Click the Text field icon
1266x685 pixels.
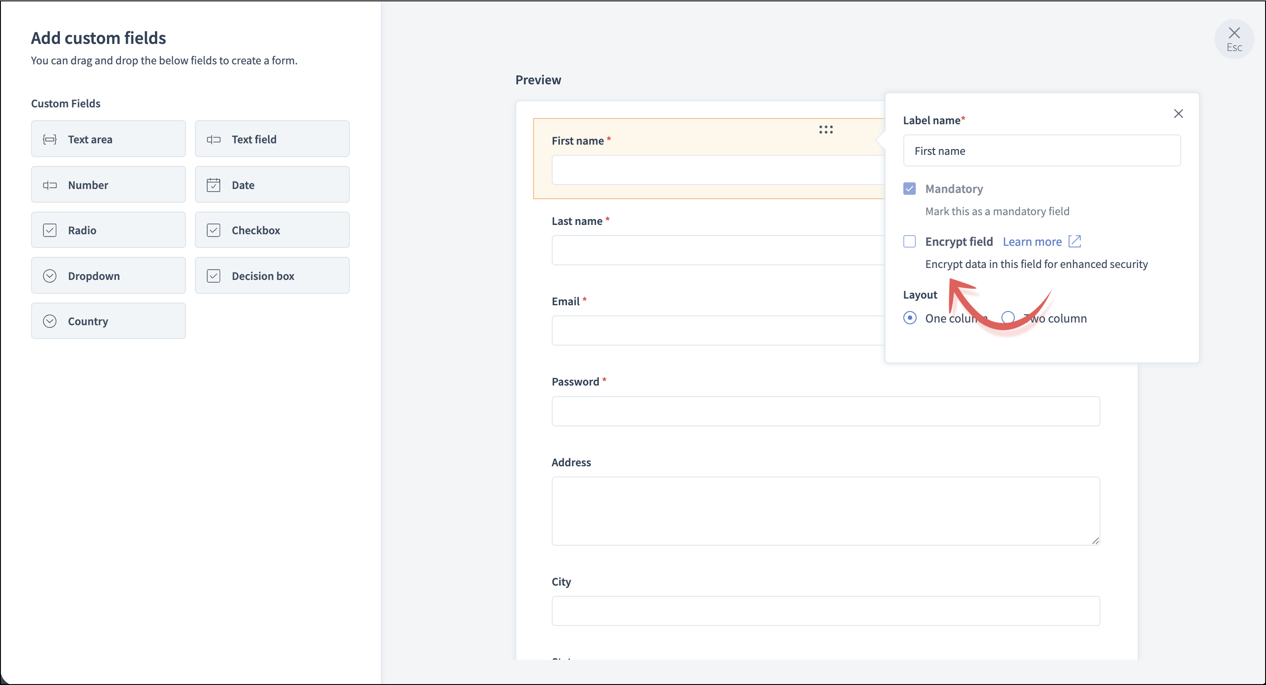(213, 139)
